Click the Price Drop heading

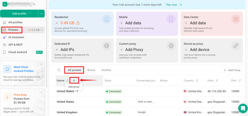(x=20, y=95)
